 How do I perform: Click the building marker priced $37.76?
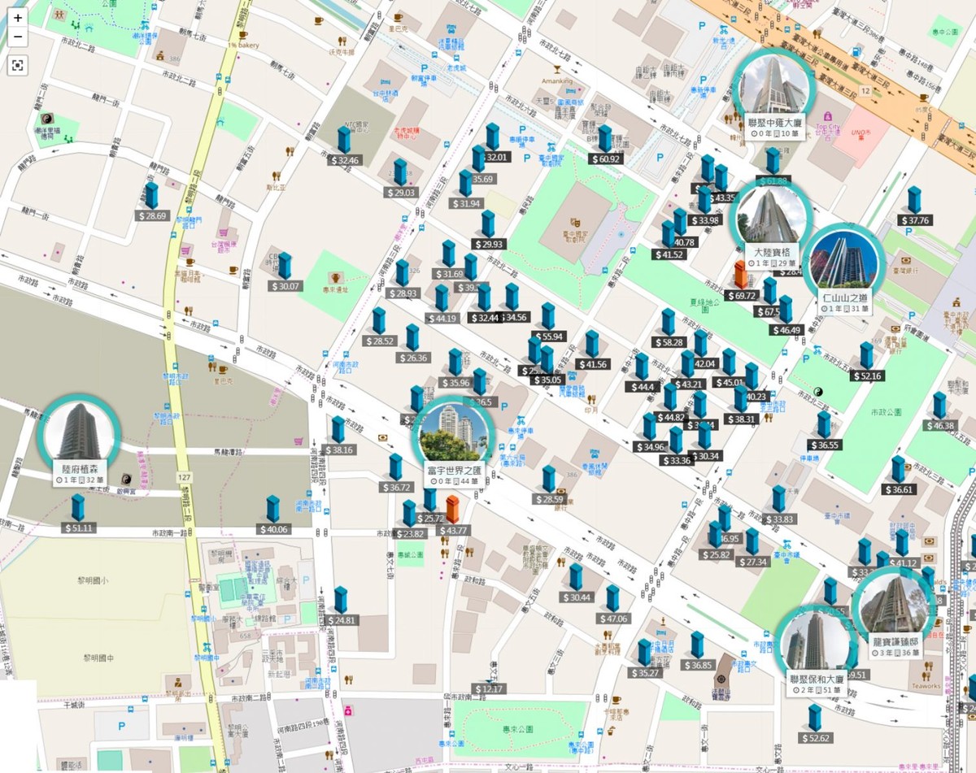pos(915,206)
